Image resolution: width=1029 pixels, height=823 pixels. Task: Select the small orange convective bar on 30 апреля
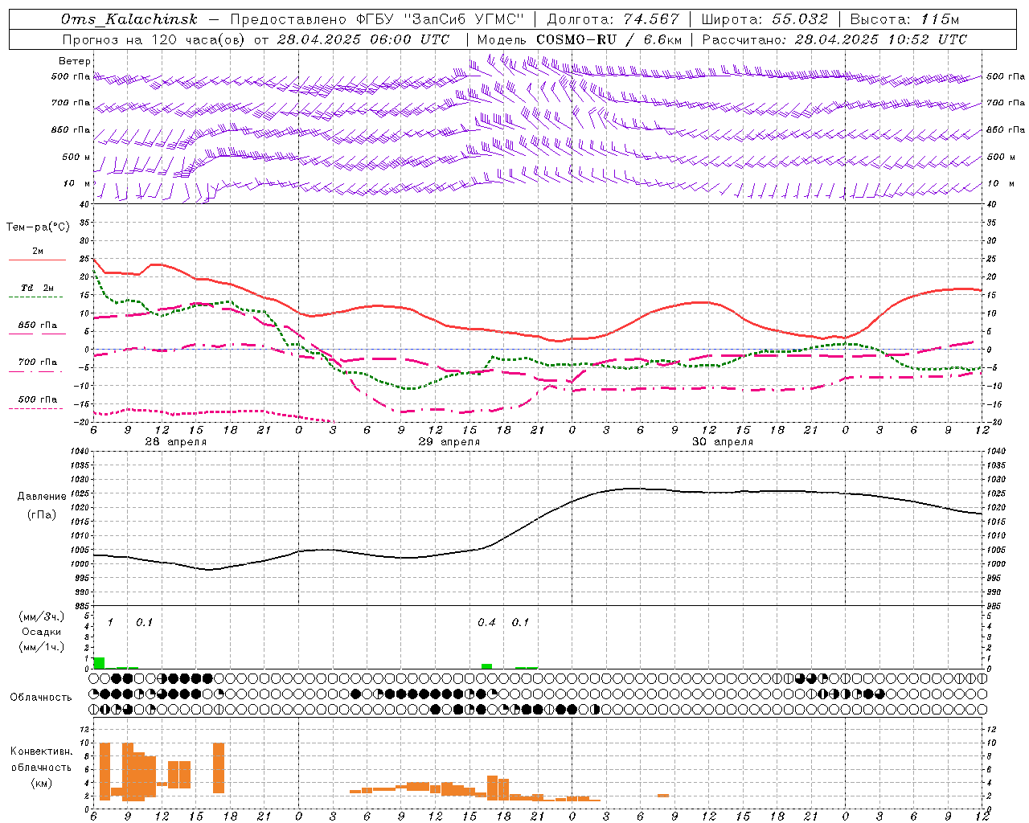(663, 796)
